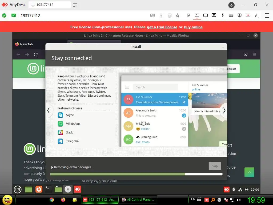This screenshot has height=205, width=273.
Task: Click the installer progress bar
Action: [136, 174]
